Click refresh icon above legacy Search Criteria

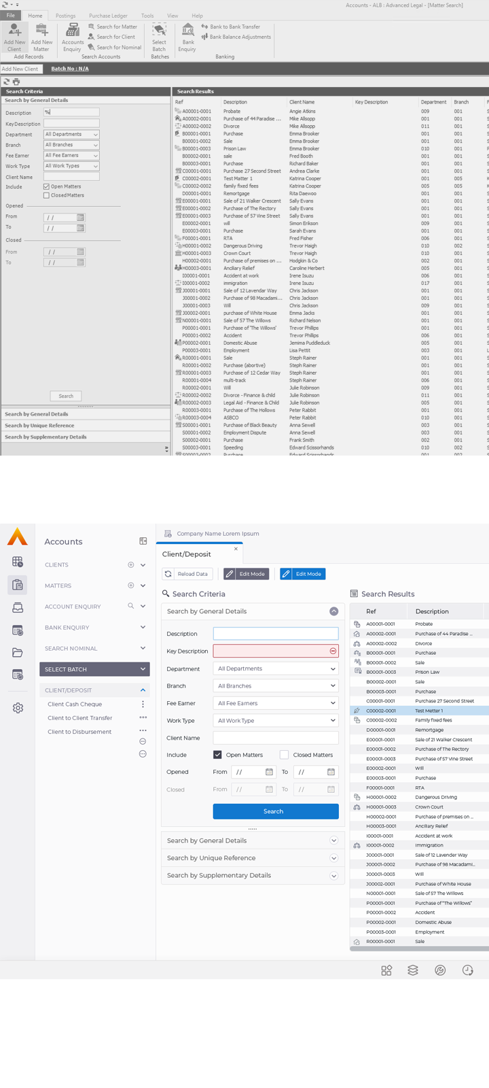(7, 82)
